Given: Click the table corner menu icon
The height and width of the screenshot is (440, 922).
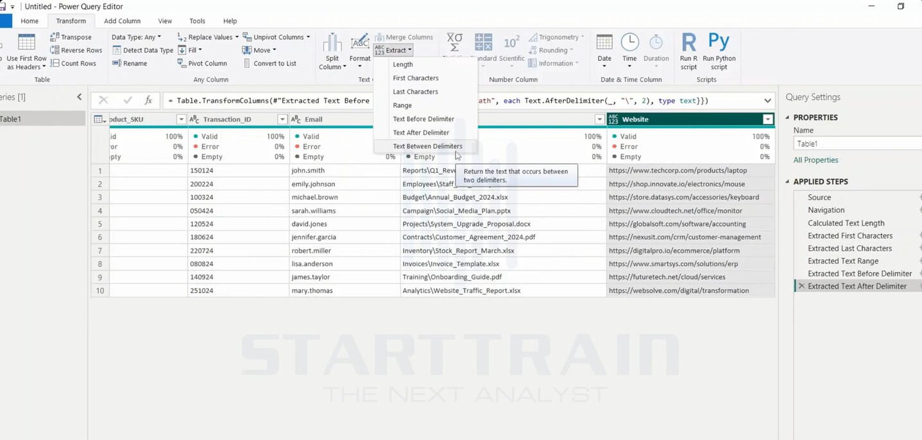Looking at the screenshot, I should click(x=99, y=119).
